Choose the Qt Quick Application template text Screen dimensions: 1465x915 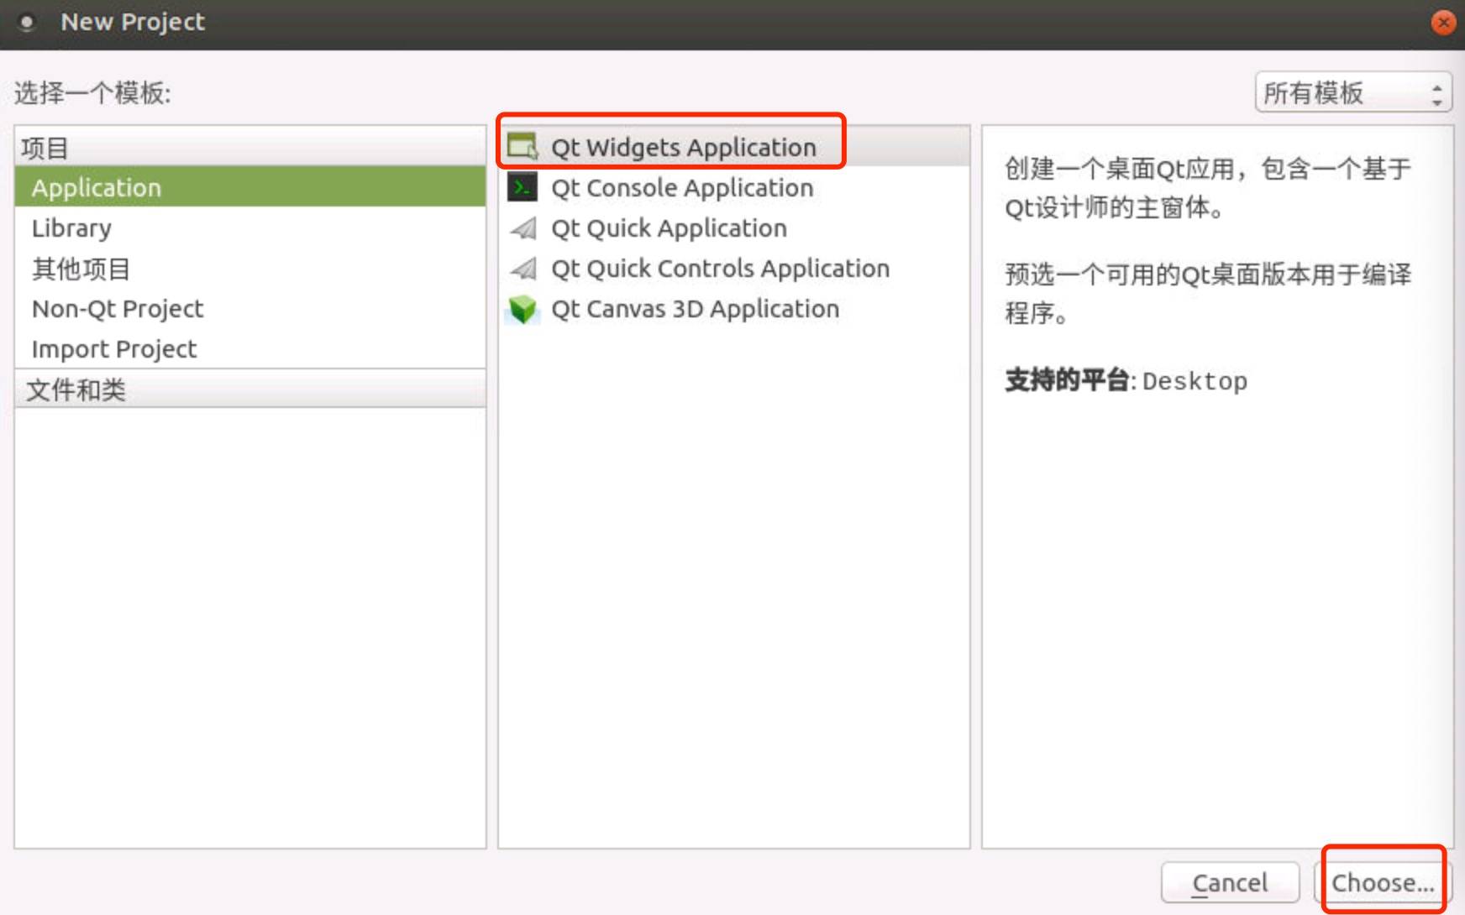point(669,228)
